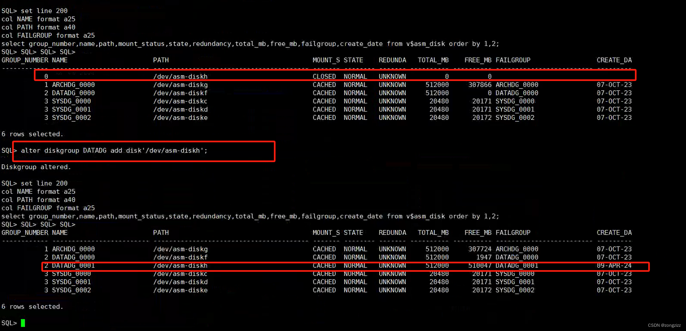The height and width of the screenshot is (331, 686).
Task: Click 'set line 200' following 'Diskgroup altered.'
Action: coord(44,183)
